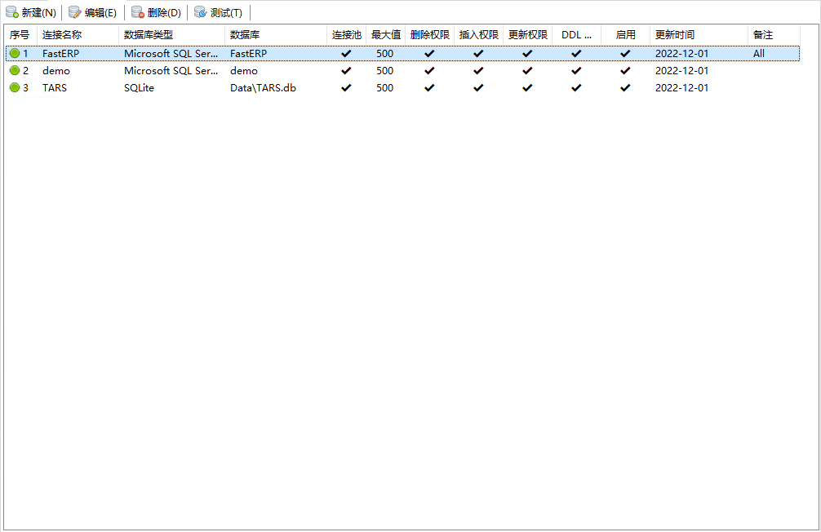The image size is (821, 532).
Task: Click green status icon of TARS row
Action: tap(15, 88)
